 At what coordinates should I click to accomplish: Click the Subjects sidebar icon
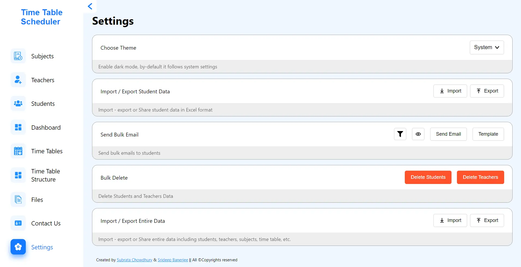[x=18, y=56]
